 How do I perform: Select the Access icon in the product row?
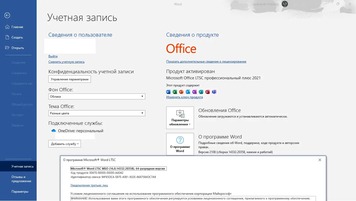click(207, 92)
